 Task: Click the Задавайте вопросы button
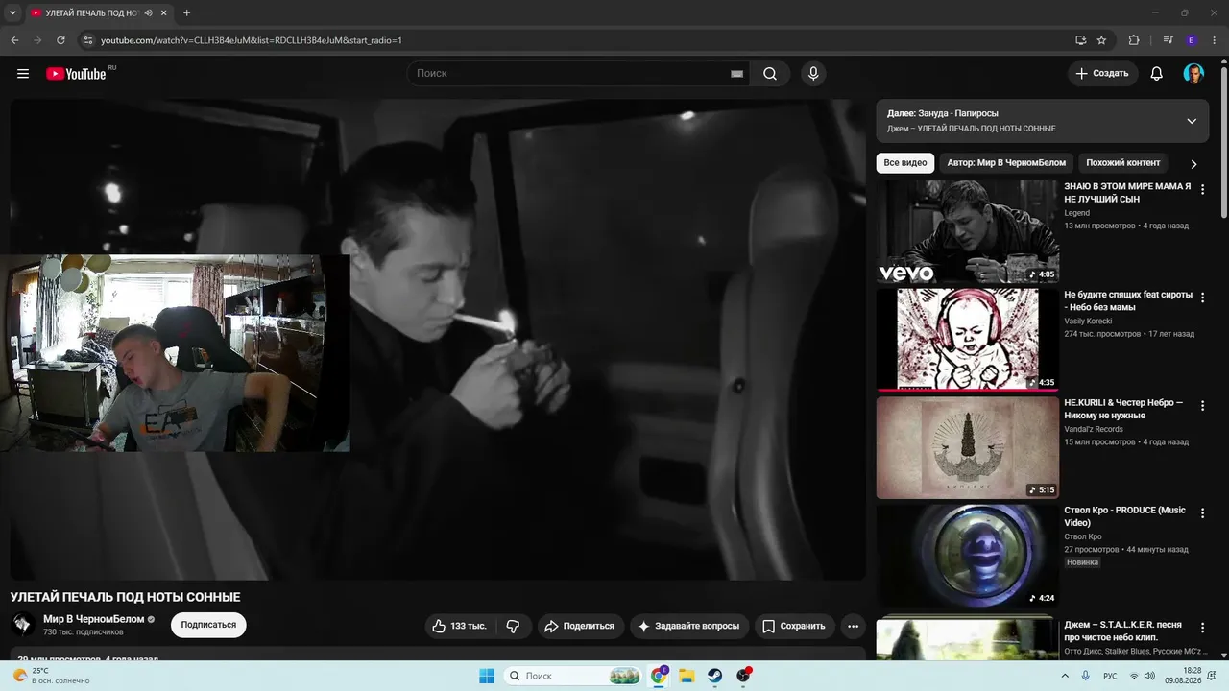click(688, 626)
